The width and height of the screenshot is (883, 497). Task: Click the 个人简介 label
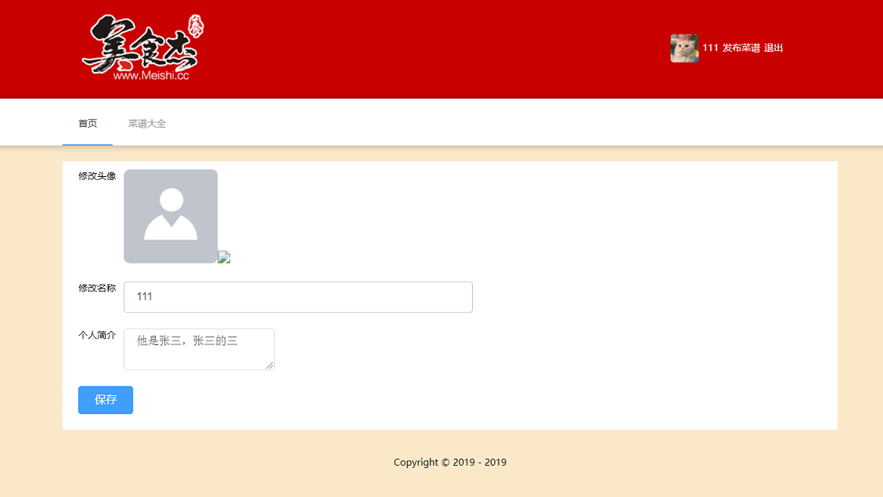tap(97, 335)
